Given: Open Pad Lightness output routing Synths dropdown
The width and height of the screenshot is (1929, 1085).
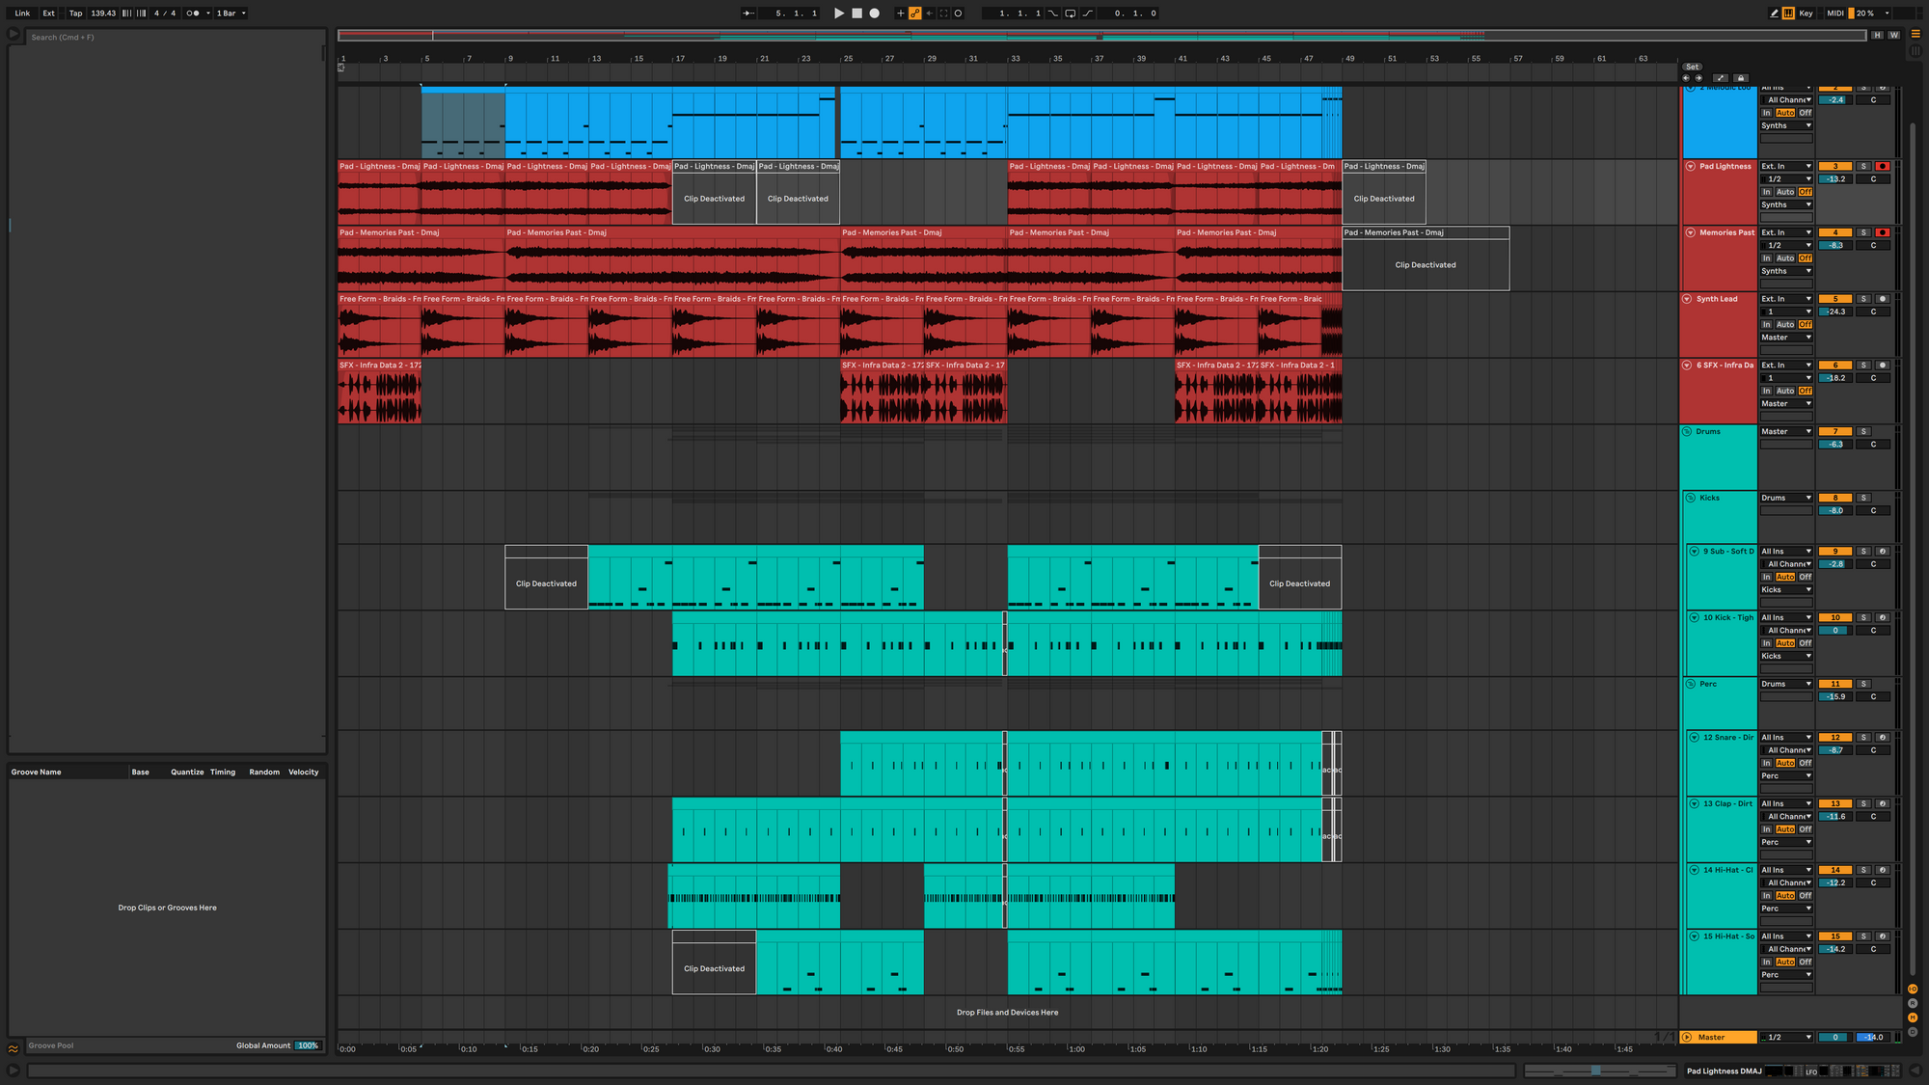Looking at the screenshot, I should [x=1786, y=205].
